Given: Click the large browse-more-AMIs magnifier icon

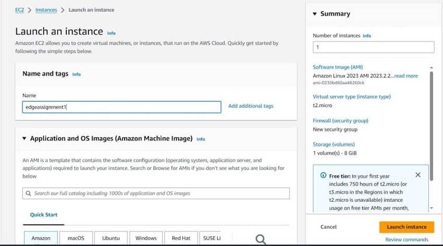Looking at the screenshot, I should tap(260, 239).
